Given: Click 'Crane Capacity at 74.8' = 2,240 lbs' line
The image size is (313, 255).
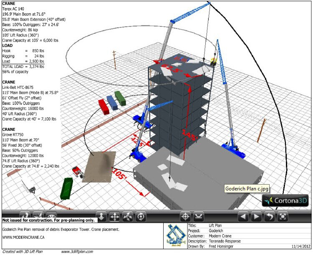Looking at the screenshot, I should point(31,166).
